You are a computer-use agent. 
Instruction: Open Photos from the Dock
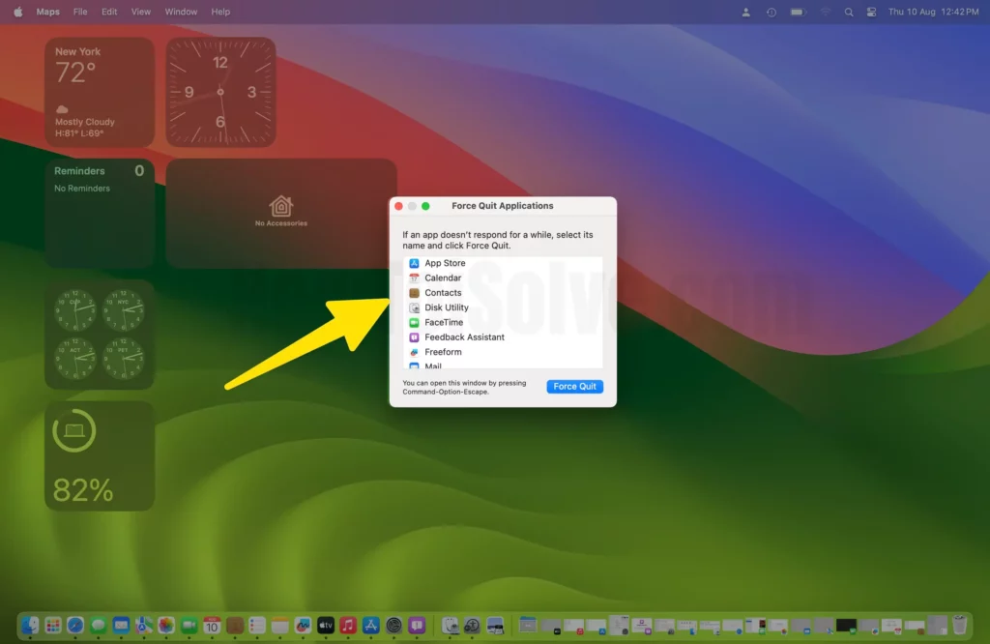(x=166, y=625)
